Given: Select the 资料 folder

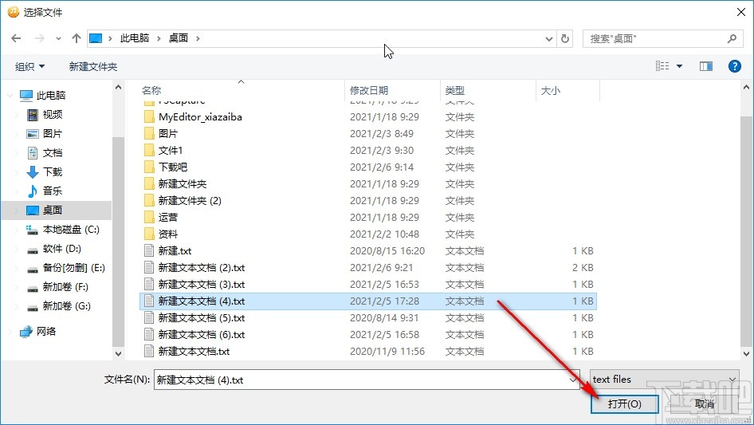Looking at the screenshot, I should pyautogui.click(x=168, y=234).
